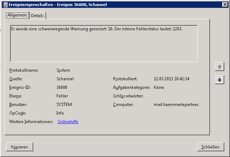Image resolution: width=230 pixels, height=157 pixels.
Task: Switch to the Details tab
Action: [x=37, y=16]
